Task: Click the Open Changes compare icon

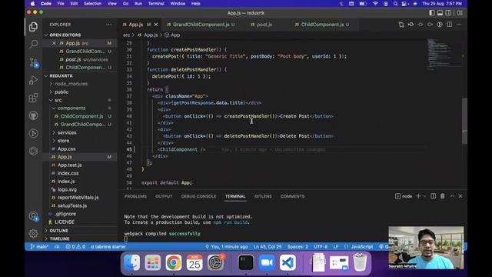Action: coord(401,25)
